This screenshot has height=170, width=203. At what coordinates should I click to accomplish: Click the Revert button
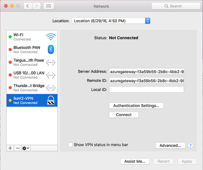(x=164, y=161)
